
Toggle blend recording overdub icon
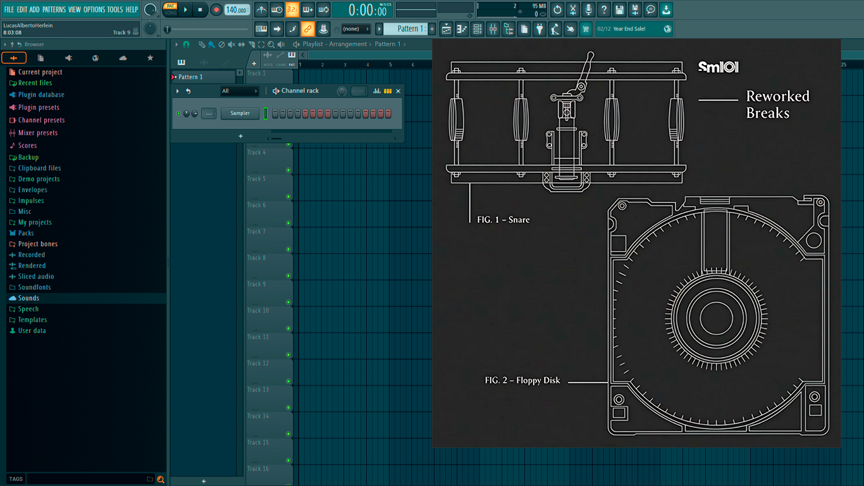point(308,9)
